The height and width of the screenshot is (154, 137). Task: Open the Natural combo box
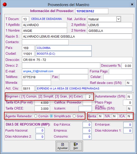[x=104, y=19]
